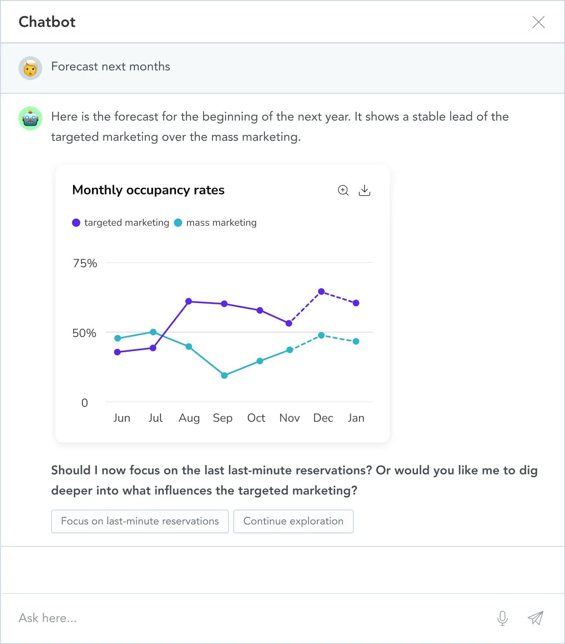Click the send paper-plane icon
The height and width of the screenshot is (644, 565).
(536, 618)
